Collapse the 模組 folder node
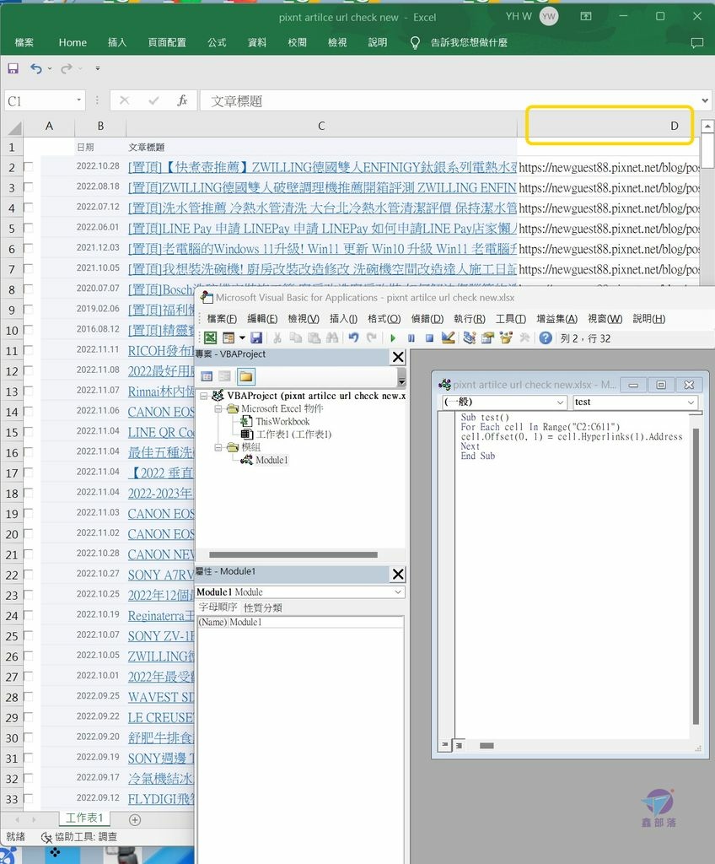 (218, 447)
